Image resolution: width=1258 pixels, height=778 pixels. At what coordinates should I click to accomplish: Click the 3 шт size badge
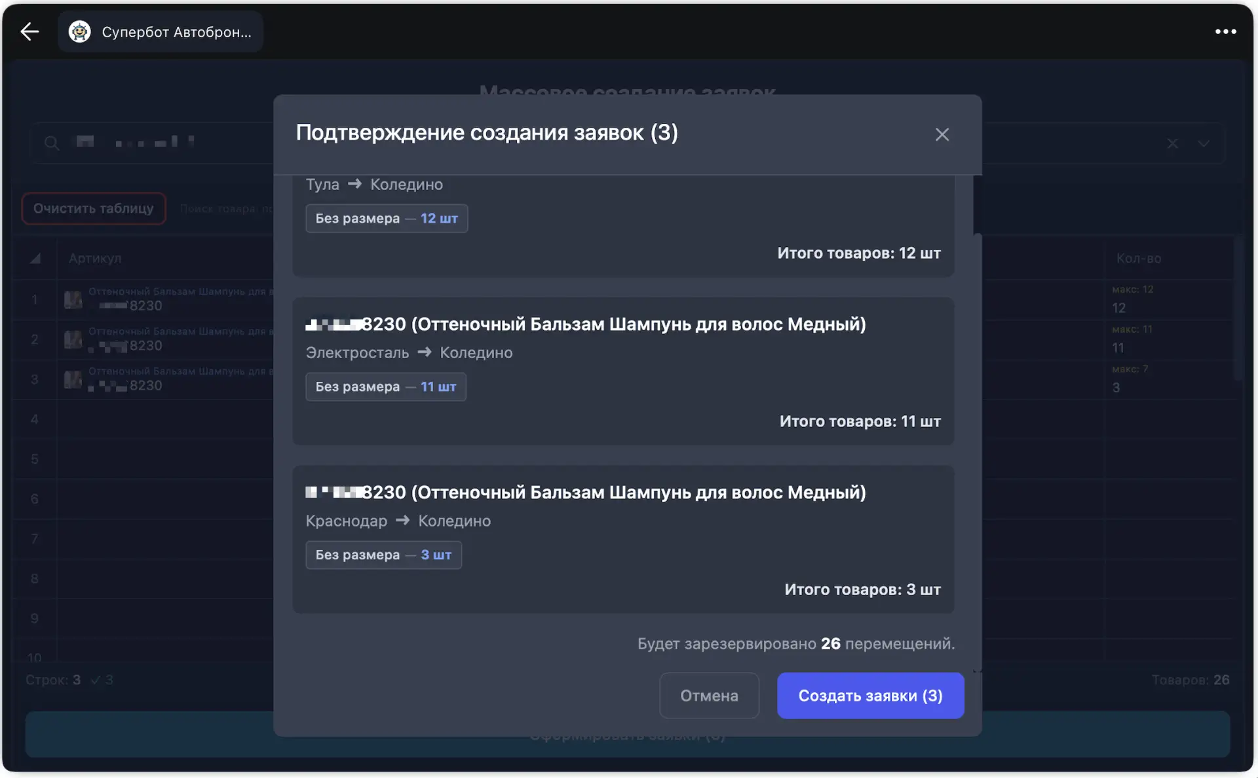pos(383,555)
